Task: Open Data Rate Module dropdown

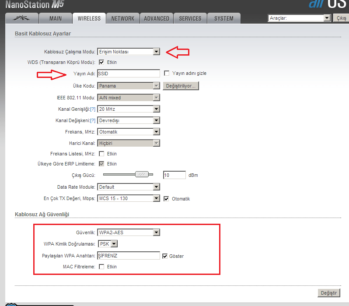Action: (x=129, y=187)
